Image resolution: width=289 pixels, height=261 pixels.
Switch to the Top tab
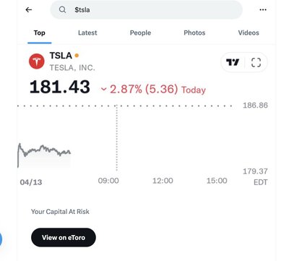pyautogui.click(x=40, y=33)
